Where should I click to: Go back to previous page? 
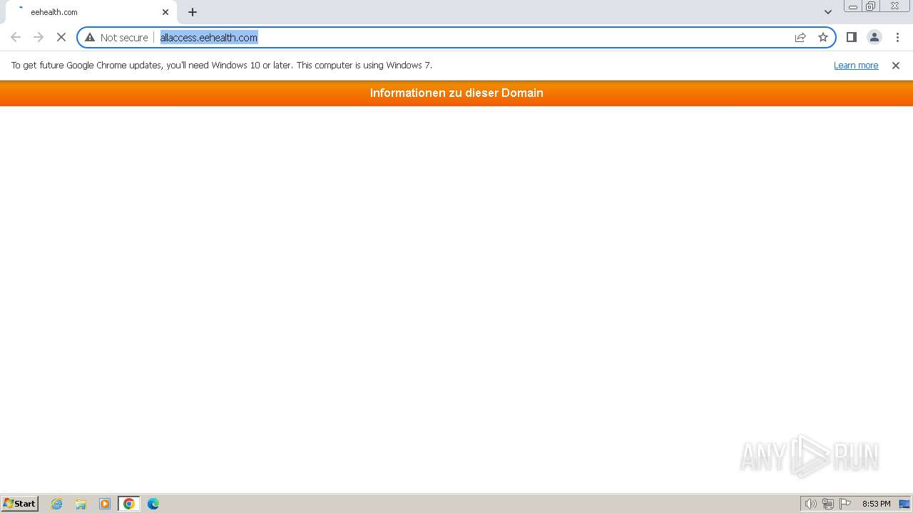(x=16, y=37)
